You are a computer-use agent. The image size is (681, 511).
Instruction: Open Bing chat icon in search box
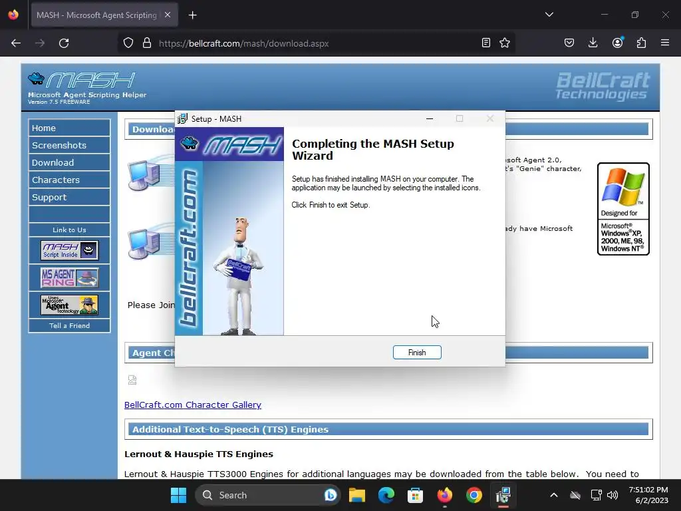(330, 495)
